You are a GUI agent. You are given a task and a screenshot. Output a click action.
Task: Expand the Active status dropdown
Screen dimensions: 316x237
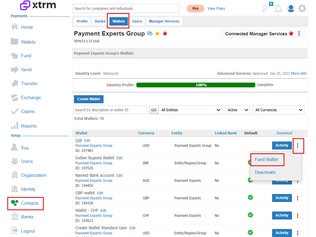click(x=238, y=110)
